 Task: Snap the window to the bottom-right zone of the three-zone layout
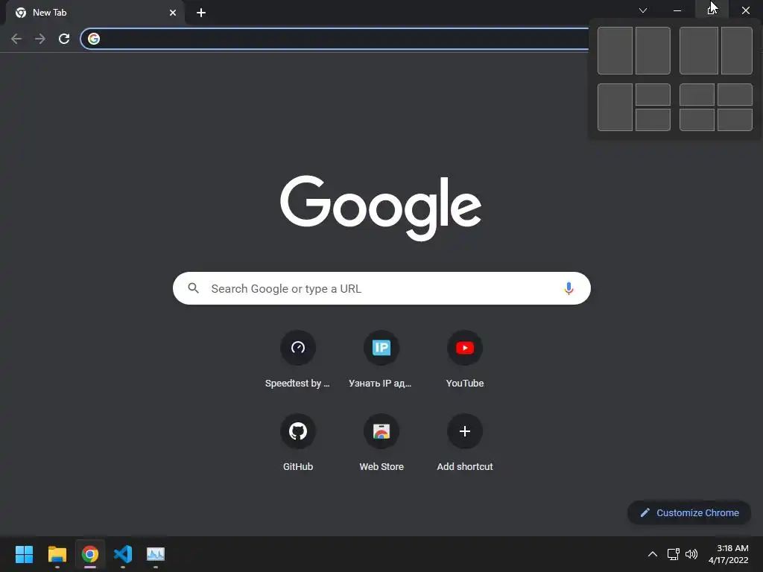[x=653, y=120]
